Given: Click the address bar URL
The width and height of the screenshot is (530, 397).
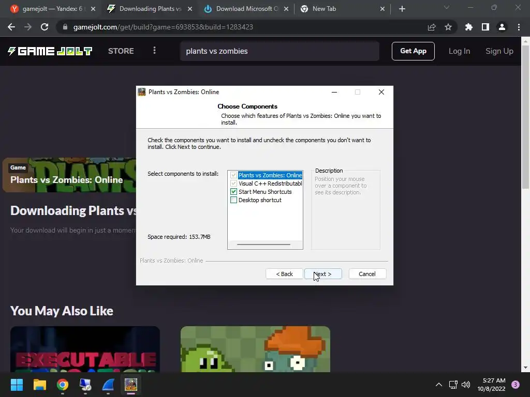Looking at the screenshot, I should pos(163,27).
